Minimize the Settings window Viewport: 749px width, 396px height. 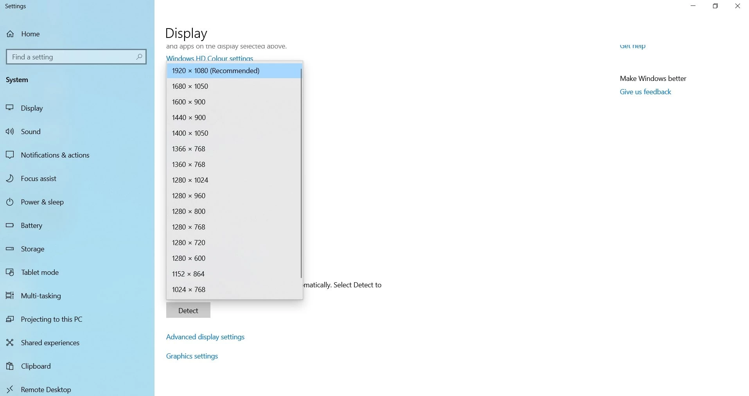click(x=693, y=6)
